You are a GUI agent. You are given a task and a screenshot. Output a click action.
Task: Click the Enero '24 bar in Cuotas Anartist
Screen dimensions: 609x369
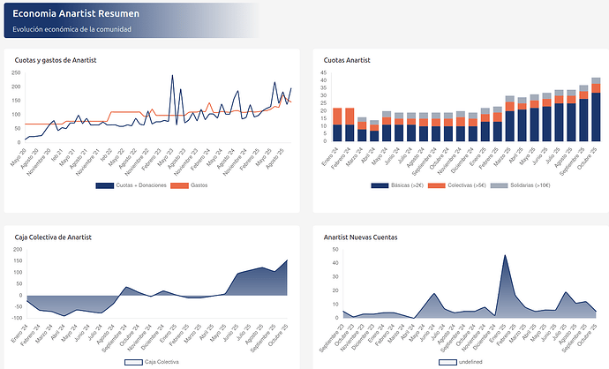(337, 124)
